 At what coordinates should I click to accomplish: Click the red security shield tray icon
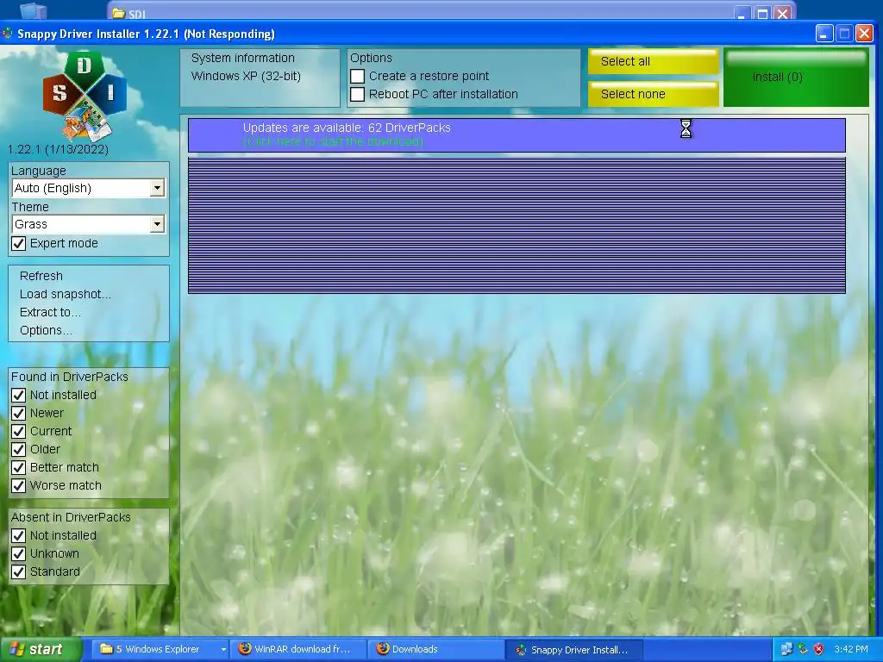pyautogui.click(x=819, y=649)
